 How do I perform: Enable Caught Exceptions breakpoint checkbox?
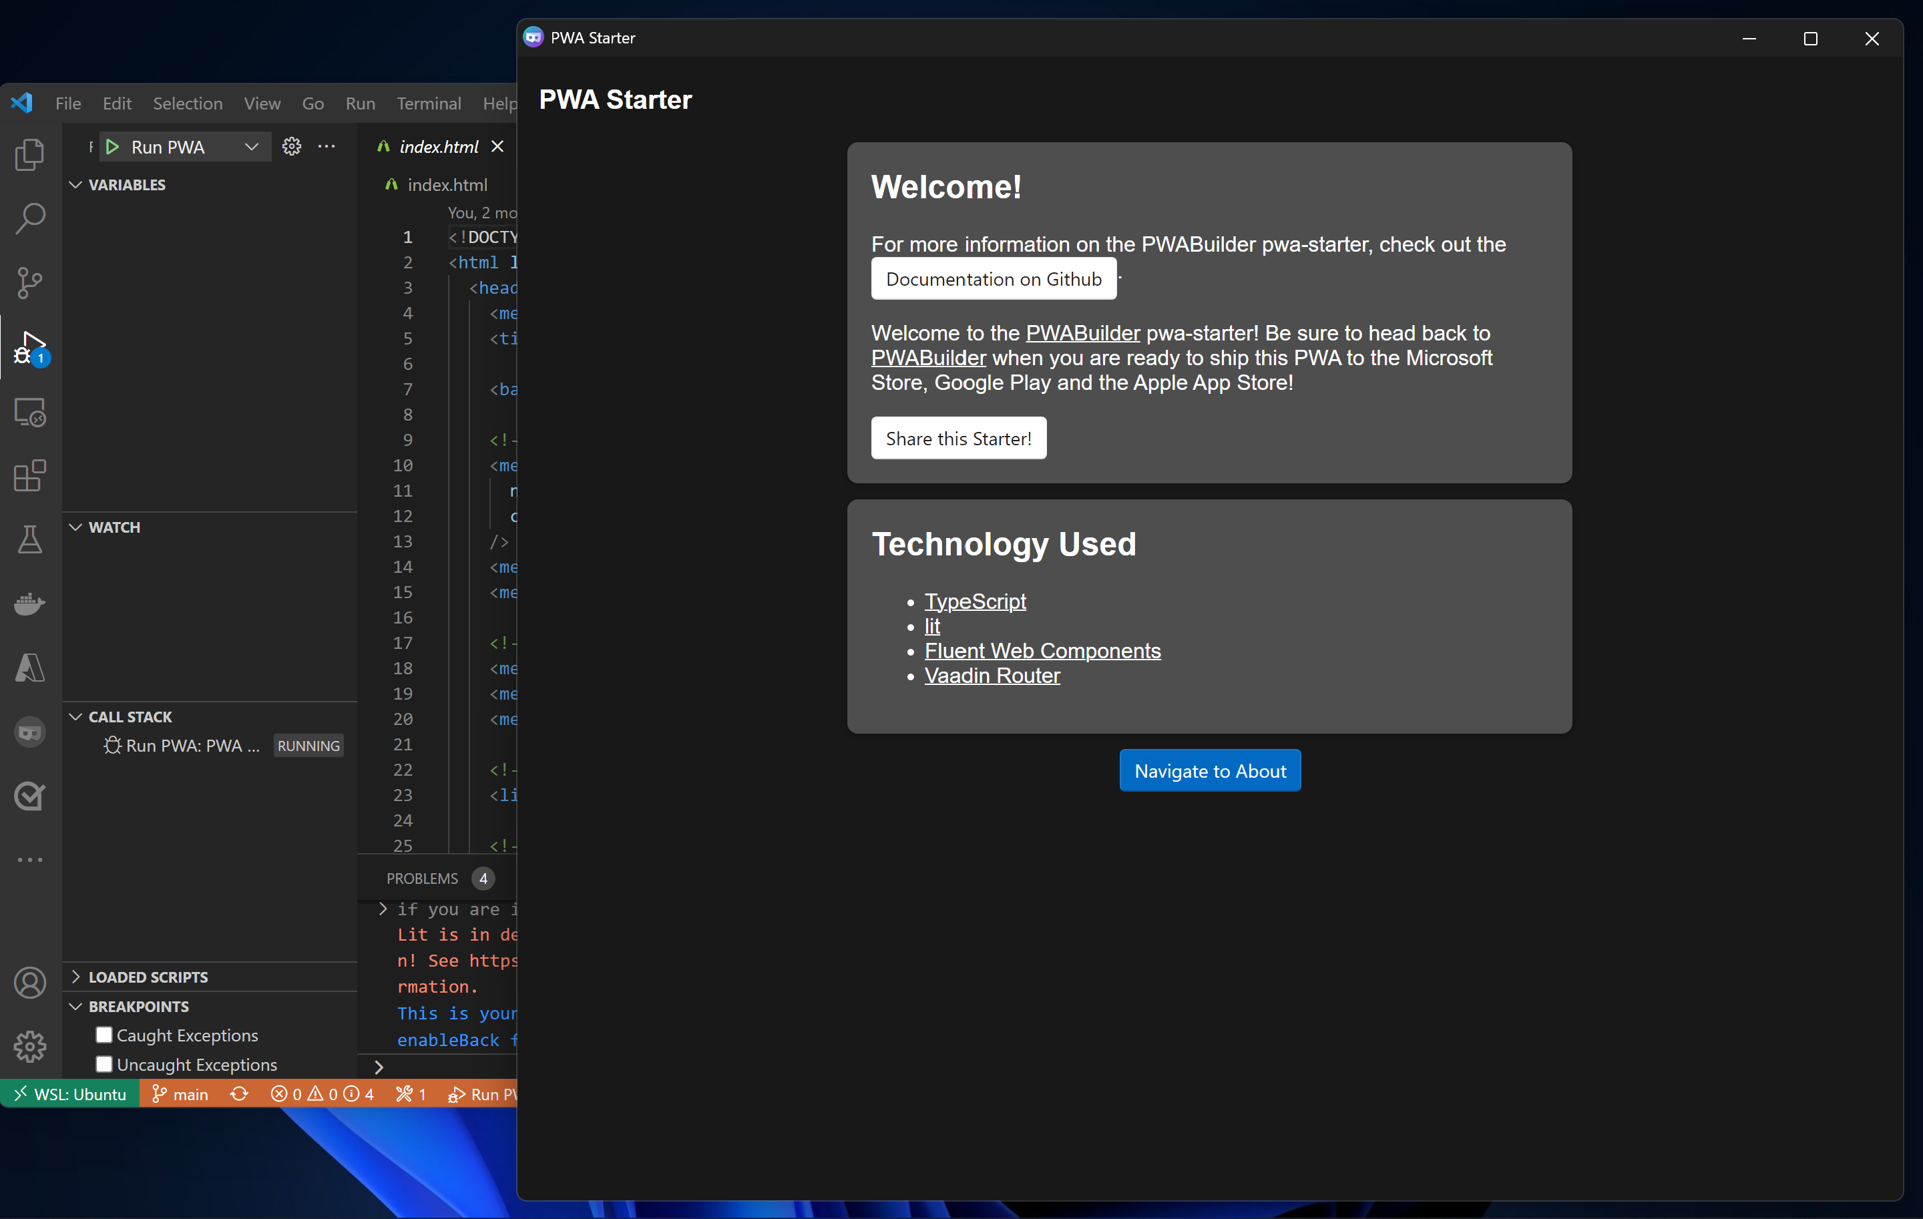pos(103,1035)
